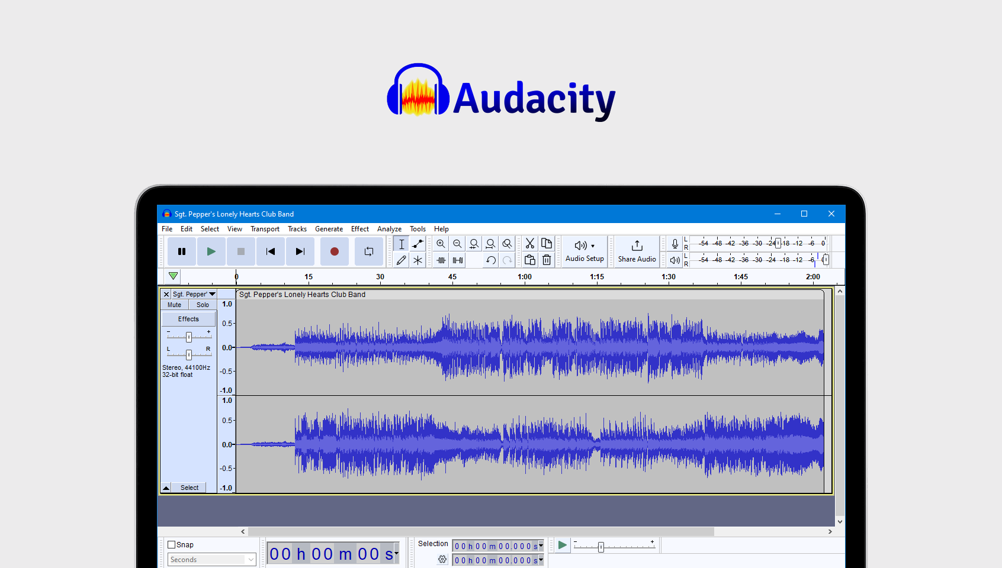Open the File menu

coord(167,229)
